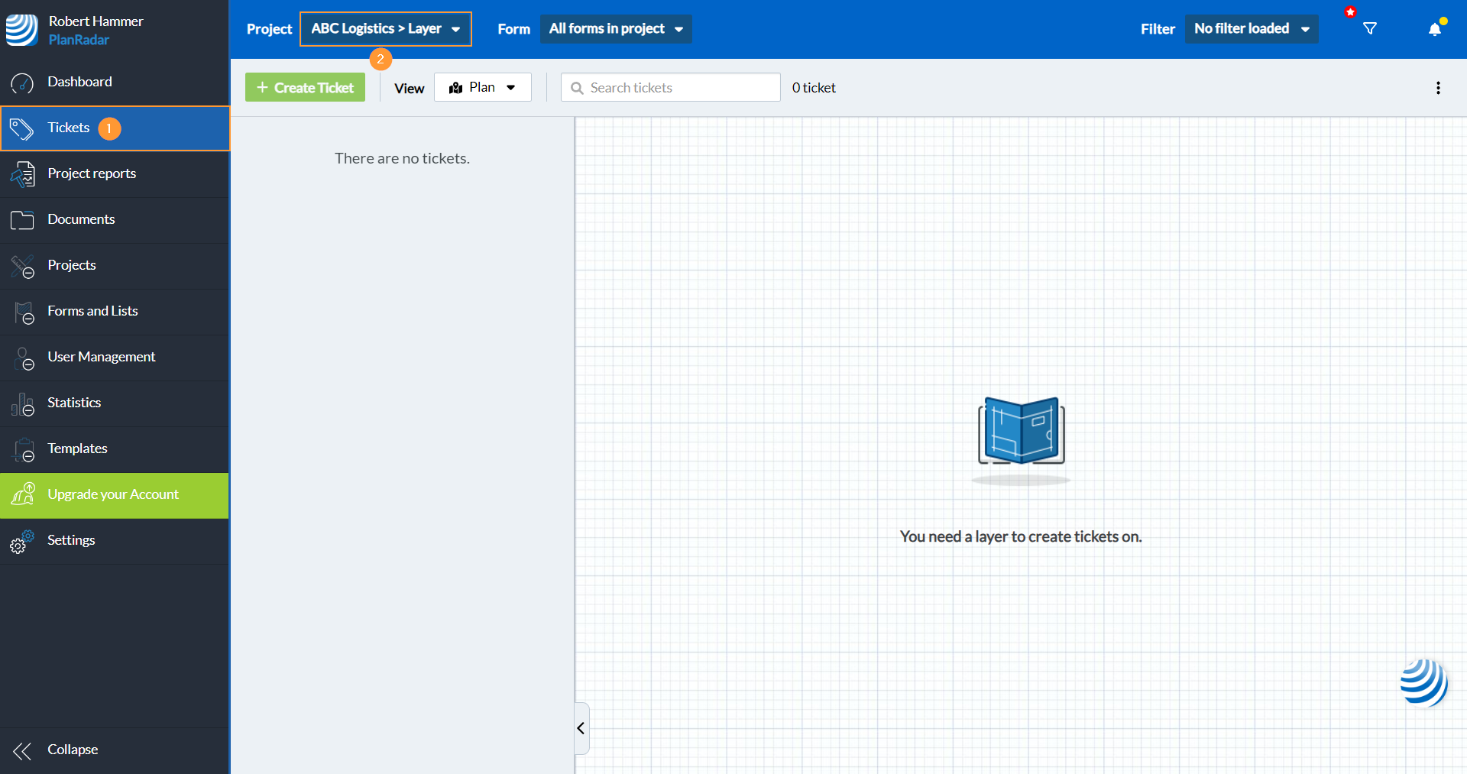Click the Settings gear icon
The image size is (1467, 774).
click(22, 541)
